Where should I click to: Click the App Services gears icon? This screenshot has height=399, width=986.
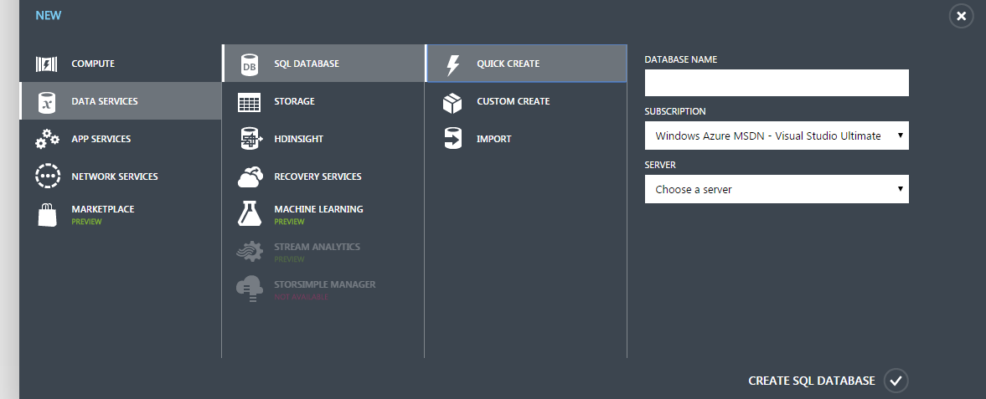tap(47, 139)
